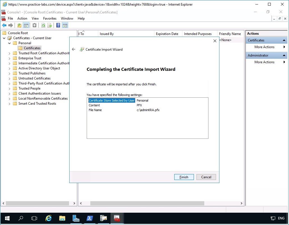This screenshot has width=289, height=225.
Task: Click the details pane scroll-right arrow
Action: tap(242, 203)
